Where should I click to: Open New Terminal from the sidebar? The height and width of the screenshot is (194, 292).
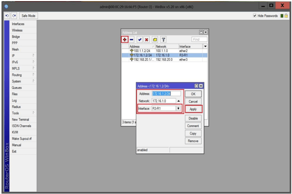pos(20,120)
